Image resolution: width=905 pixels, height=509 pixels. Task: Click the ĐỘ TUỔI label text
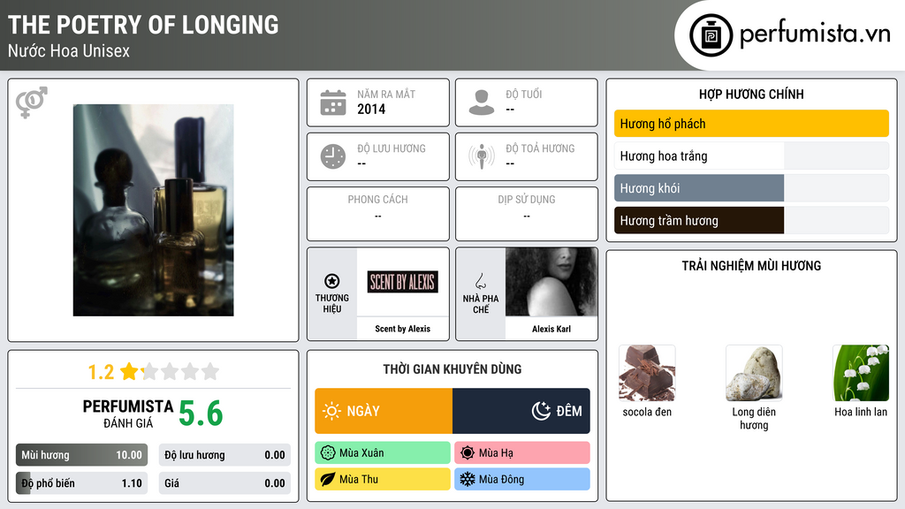pyautogui.click(x=523, y=94)
